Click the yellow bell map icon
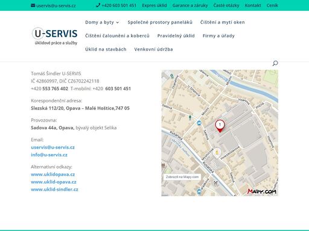 coord(217,152)
